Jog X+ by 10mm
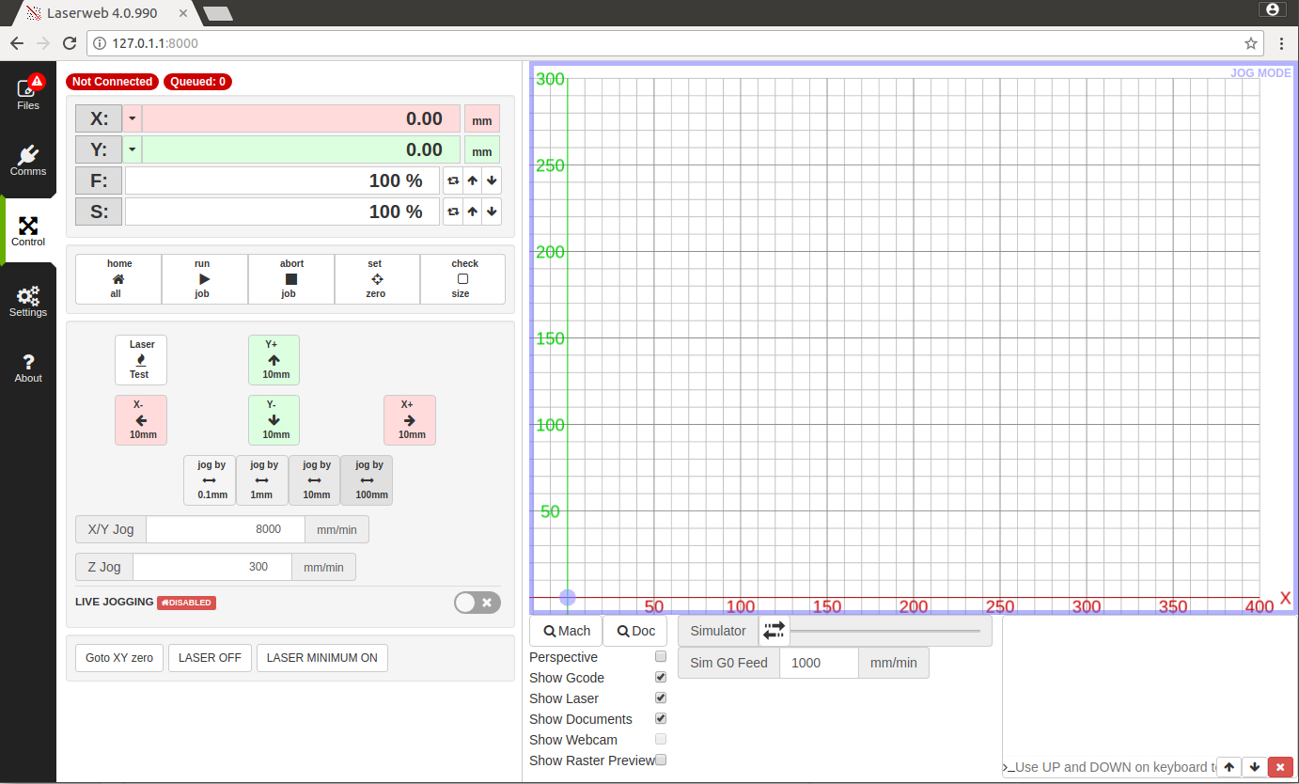This screenshot has height=784, width=1299. (x=410, y=420)
